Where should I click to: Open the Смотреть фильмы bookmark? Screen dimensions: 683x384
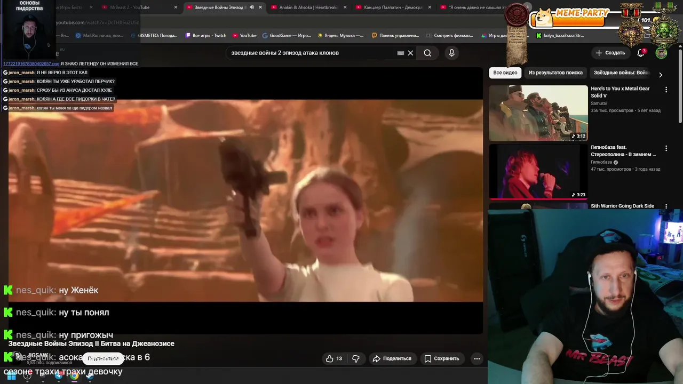point(450,36)
